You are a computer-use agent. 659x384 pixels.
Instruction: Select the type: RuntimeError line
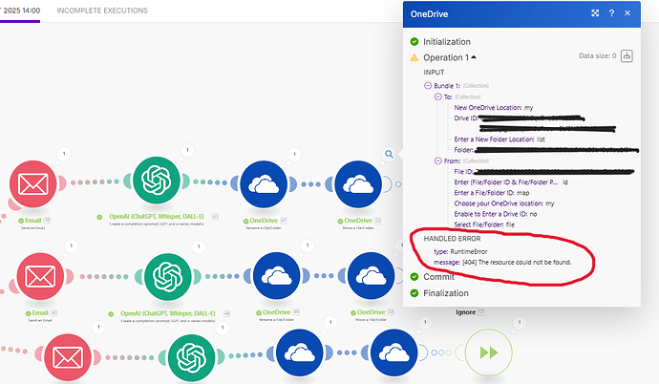point(460,251)
